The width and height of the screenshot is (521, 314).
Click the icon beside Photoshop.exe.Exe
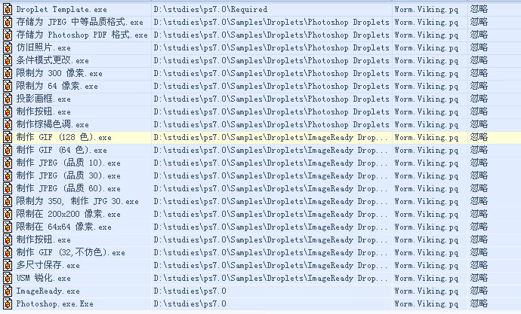click(8, 303)
